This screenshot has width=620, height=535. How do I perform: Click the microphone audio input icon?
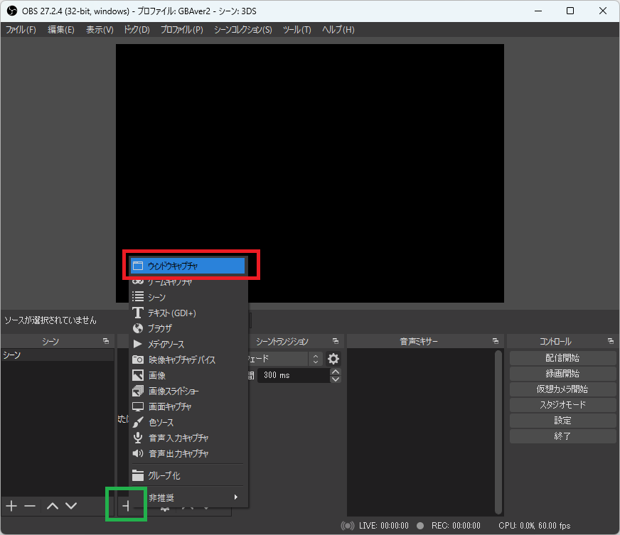[x=138, y=438]
